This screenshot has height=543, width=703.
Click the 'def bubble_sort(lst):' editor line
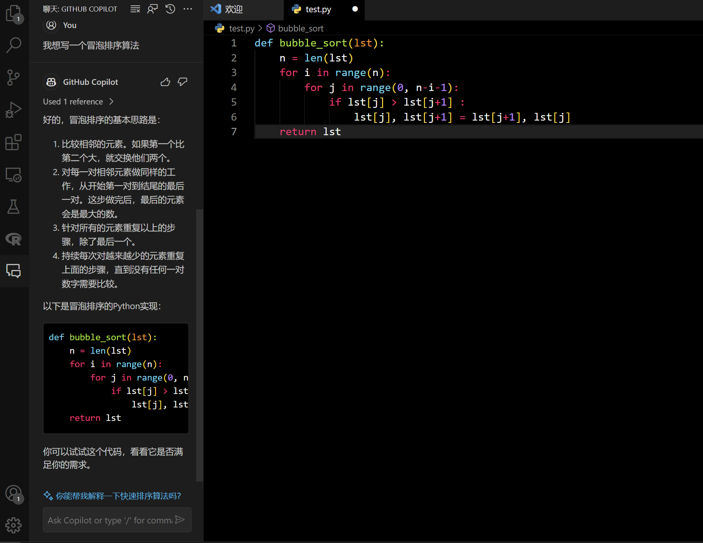[x=319, y=43]
